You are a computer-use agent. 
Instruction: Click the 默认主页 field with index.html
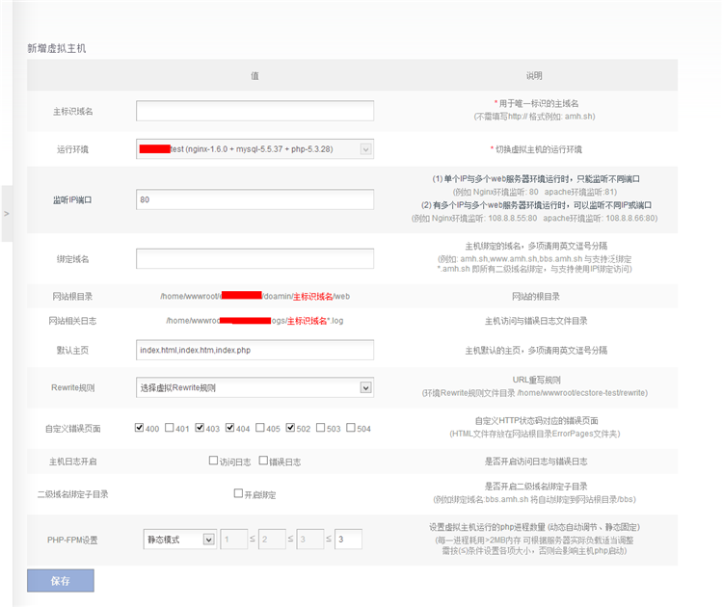254,350
